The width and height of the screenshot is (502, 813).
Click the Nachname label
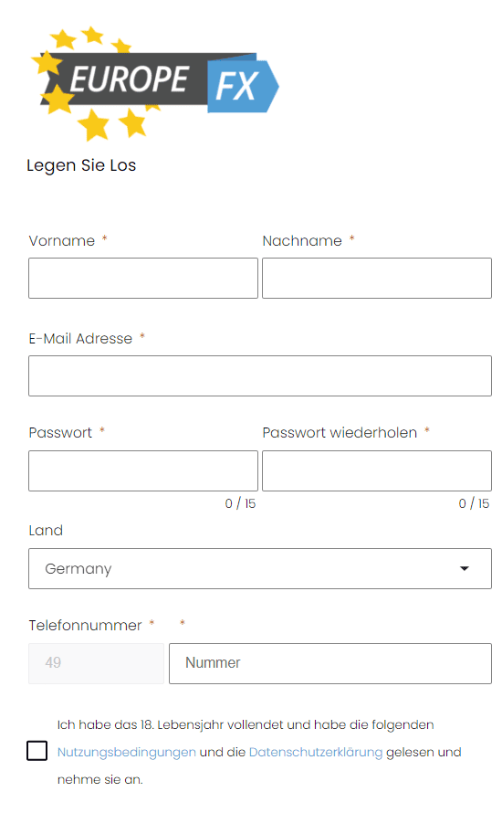tap(302, 240)
